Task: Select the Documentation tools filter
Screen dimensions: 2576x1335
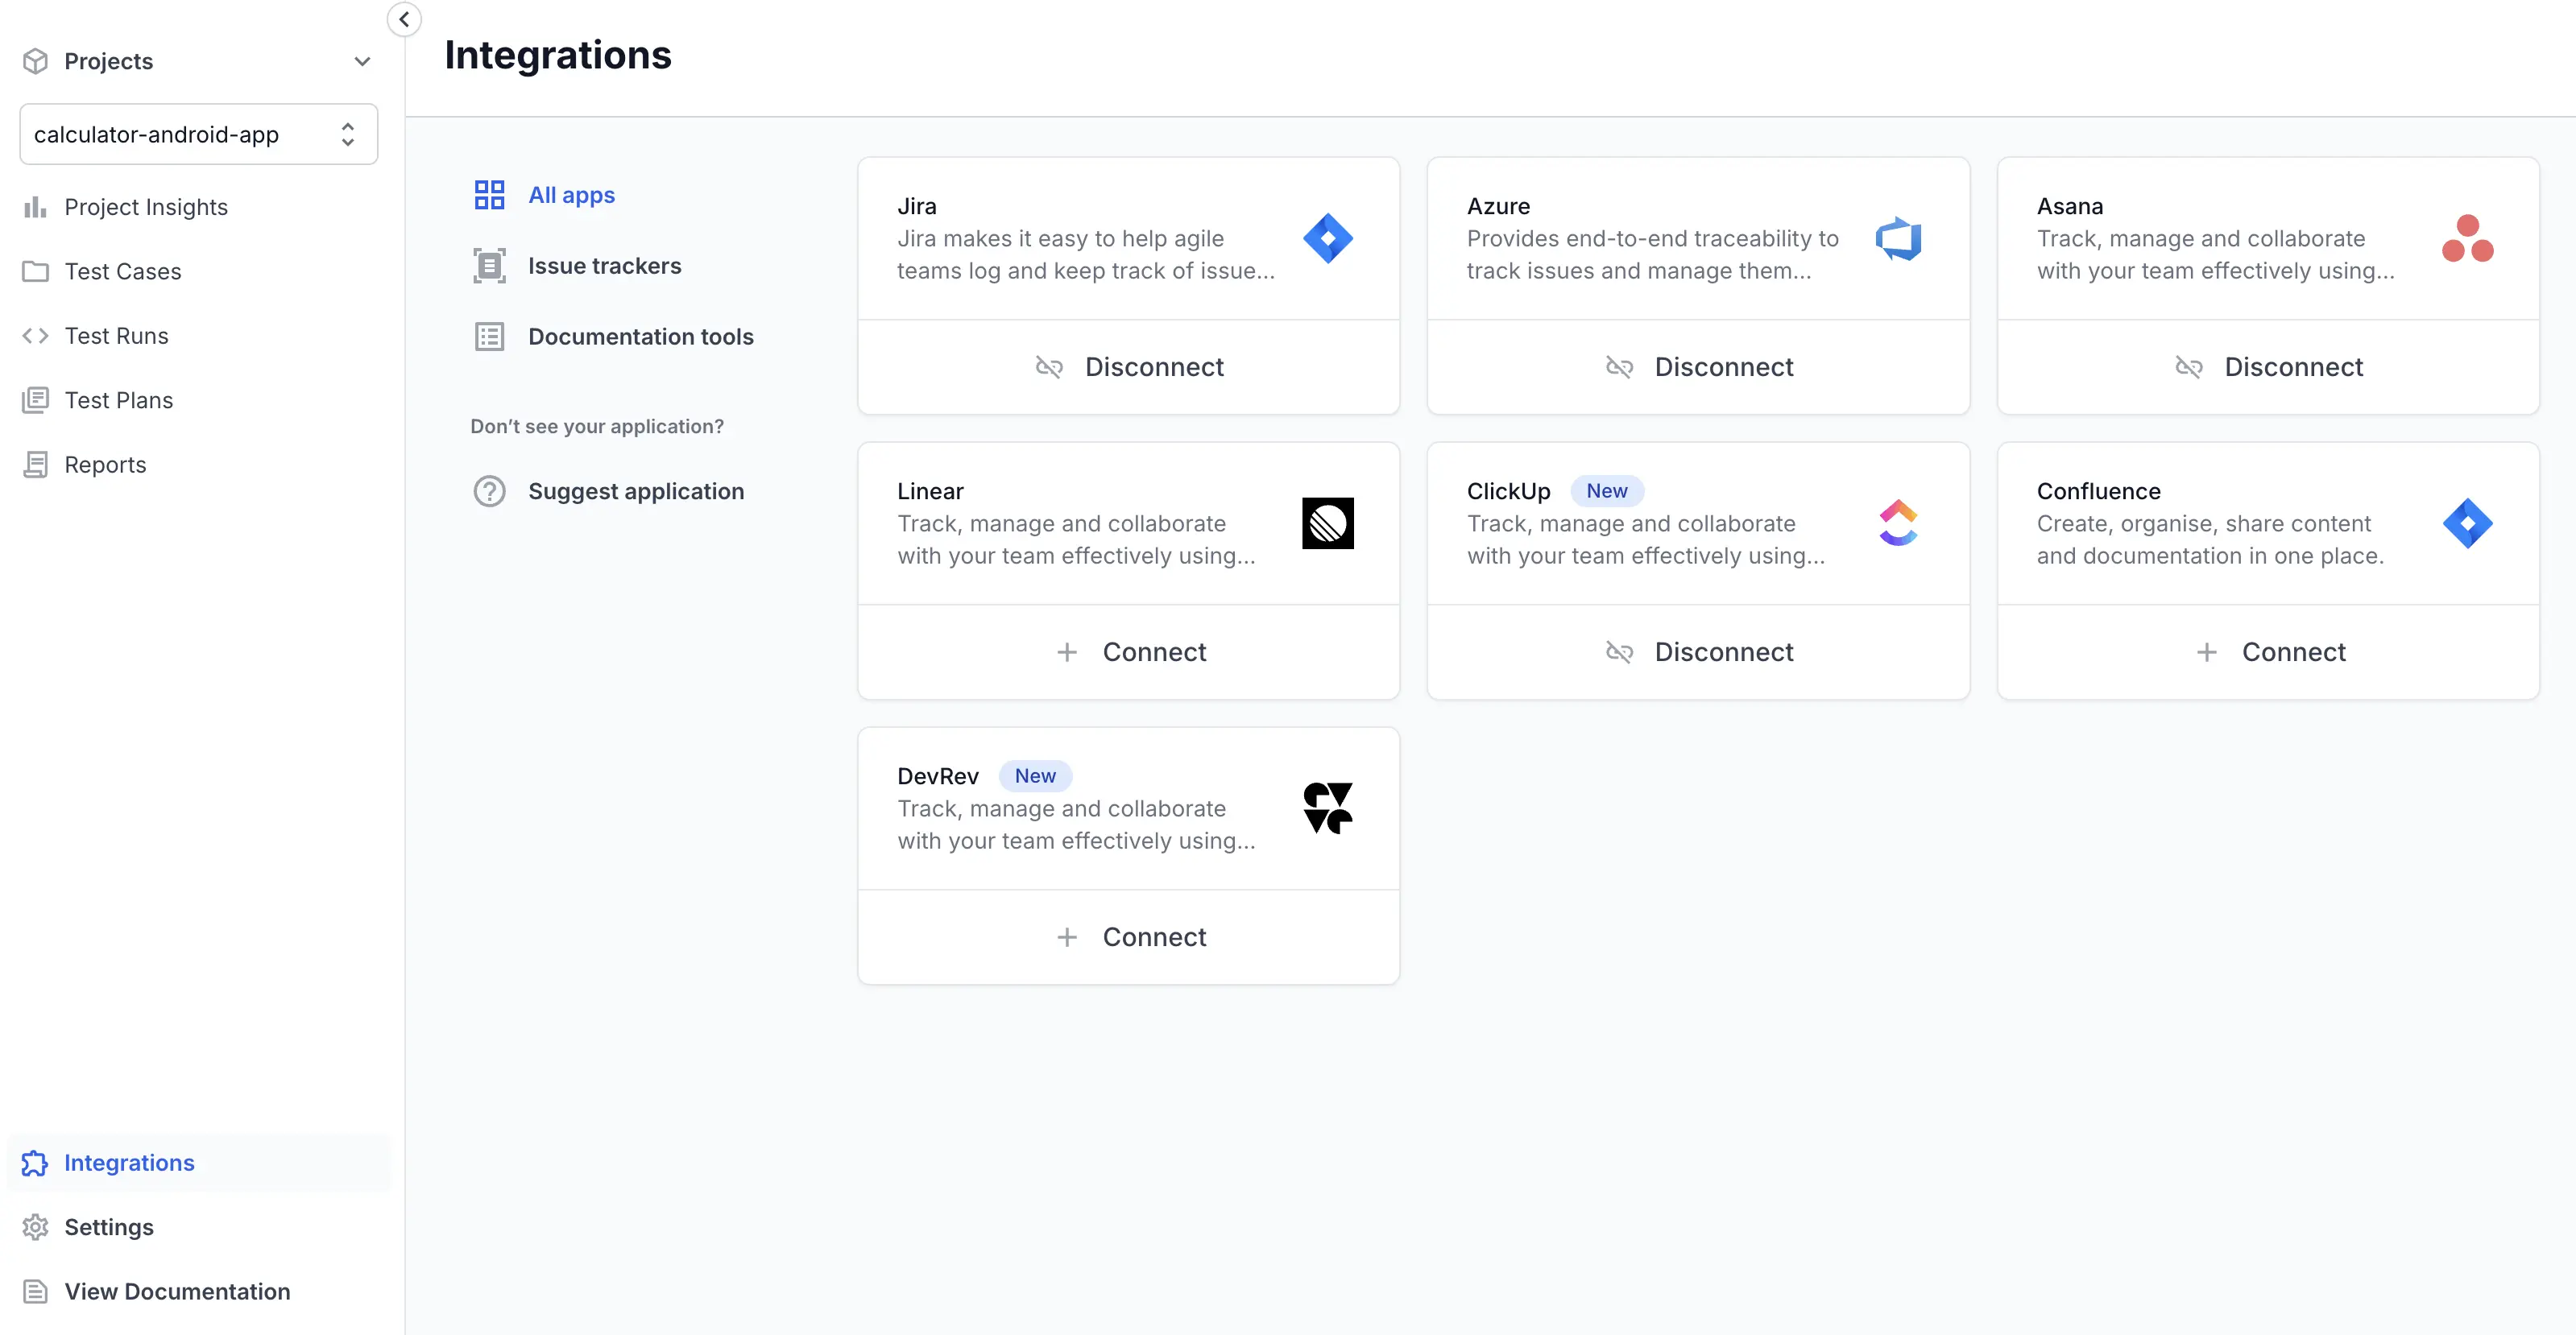Action: [640, 337]
